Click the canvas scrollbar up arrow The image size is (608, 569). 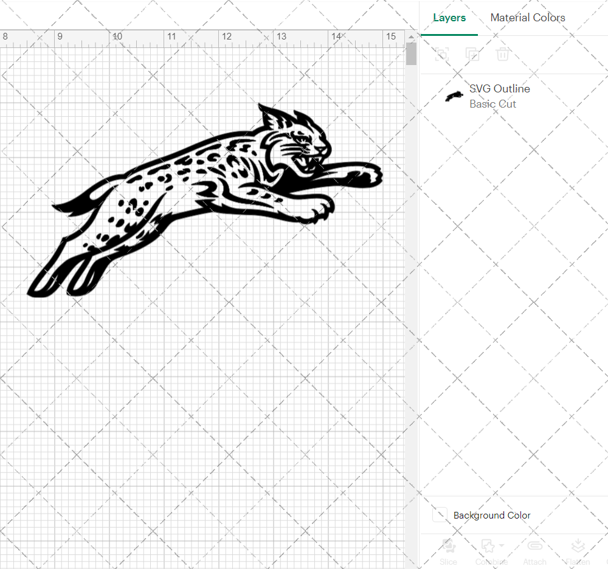click(411, 36)
